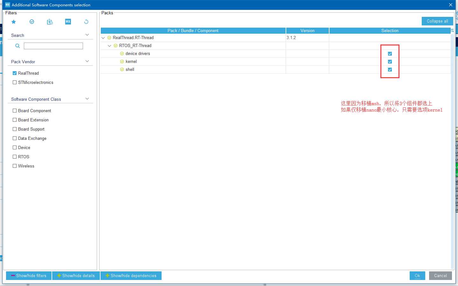
Task: Collapse the RTOS_RT-Thread bundle row
Action: (x=109, y=46)
